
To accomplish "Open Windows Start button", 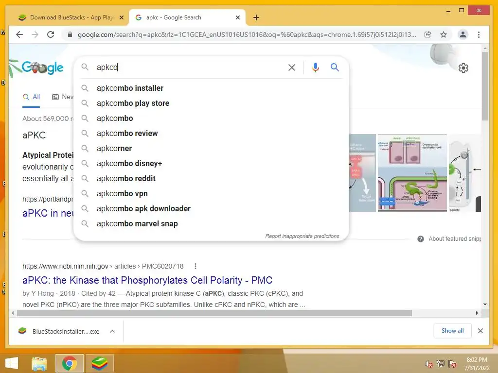I will point(12,363).
